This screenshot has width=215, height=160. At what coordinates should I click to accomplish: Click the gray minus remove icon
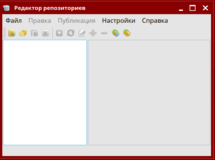click(104, 33)
